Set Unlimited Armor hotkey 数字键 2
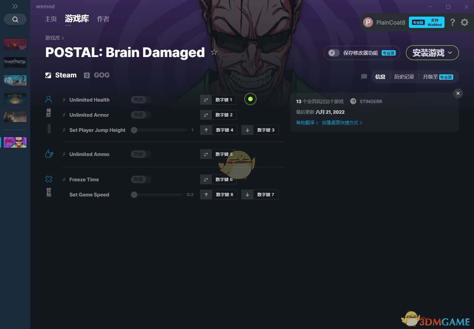Screen dimensions: 474x329 pyautogui.click(x=218, y=115)
